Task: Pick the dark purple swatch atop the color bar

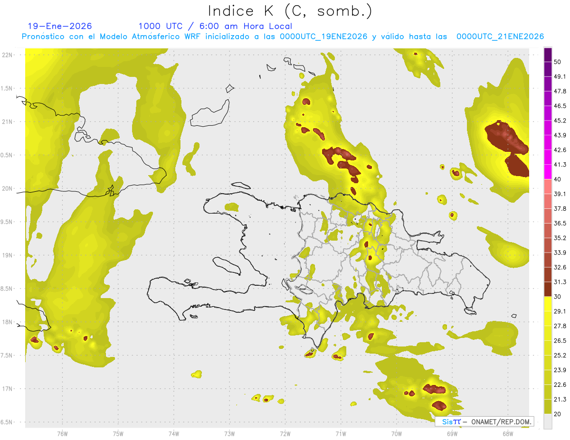Action: [548, 55]
